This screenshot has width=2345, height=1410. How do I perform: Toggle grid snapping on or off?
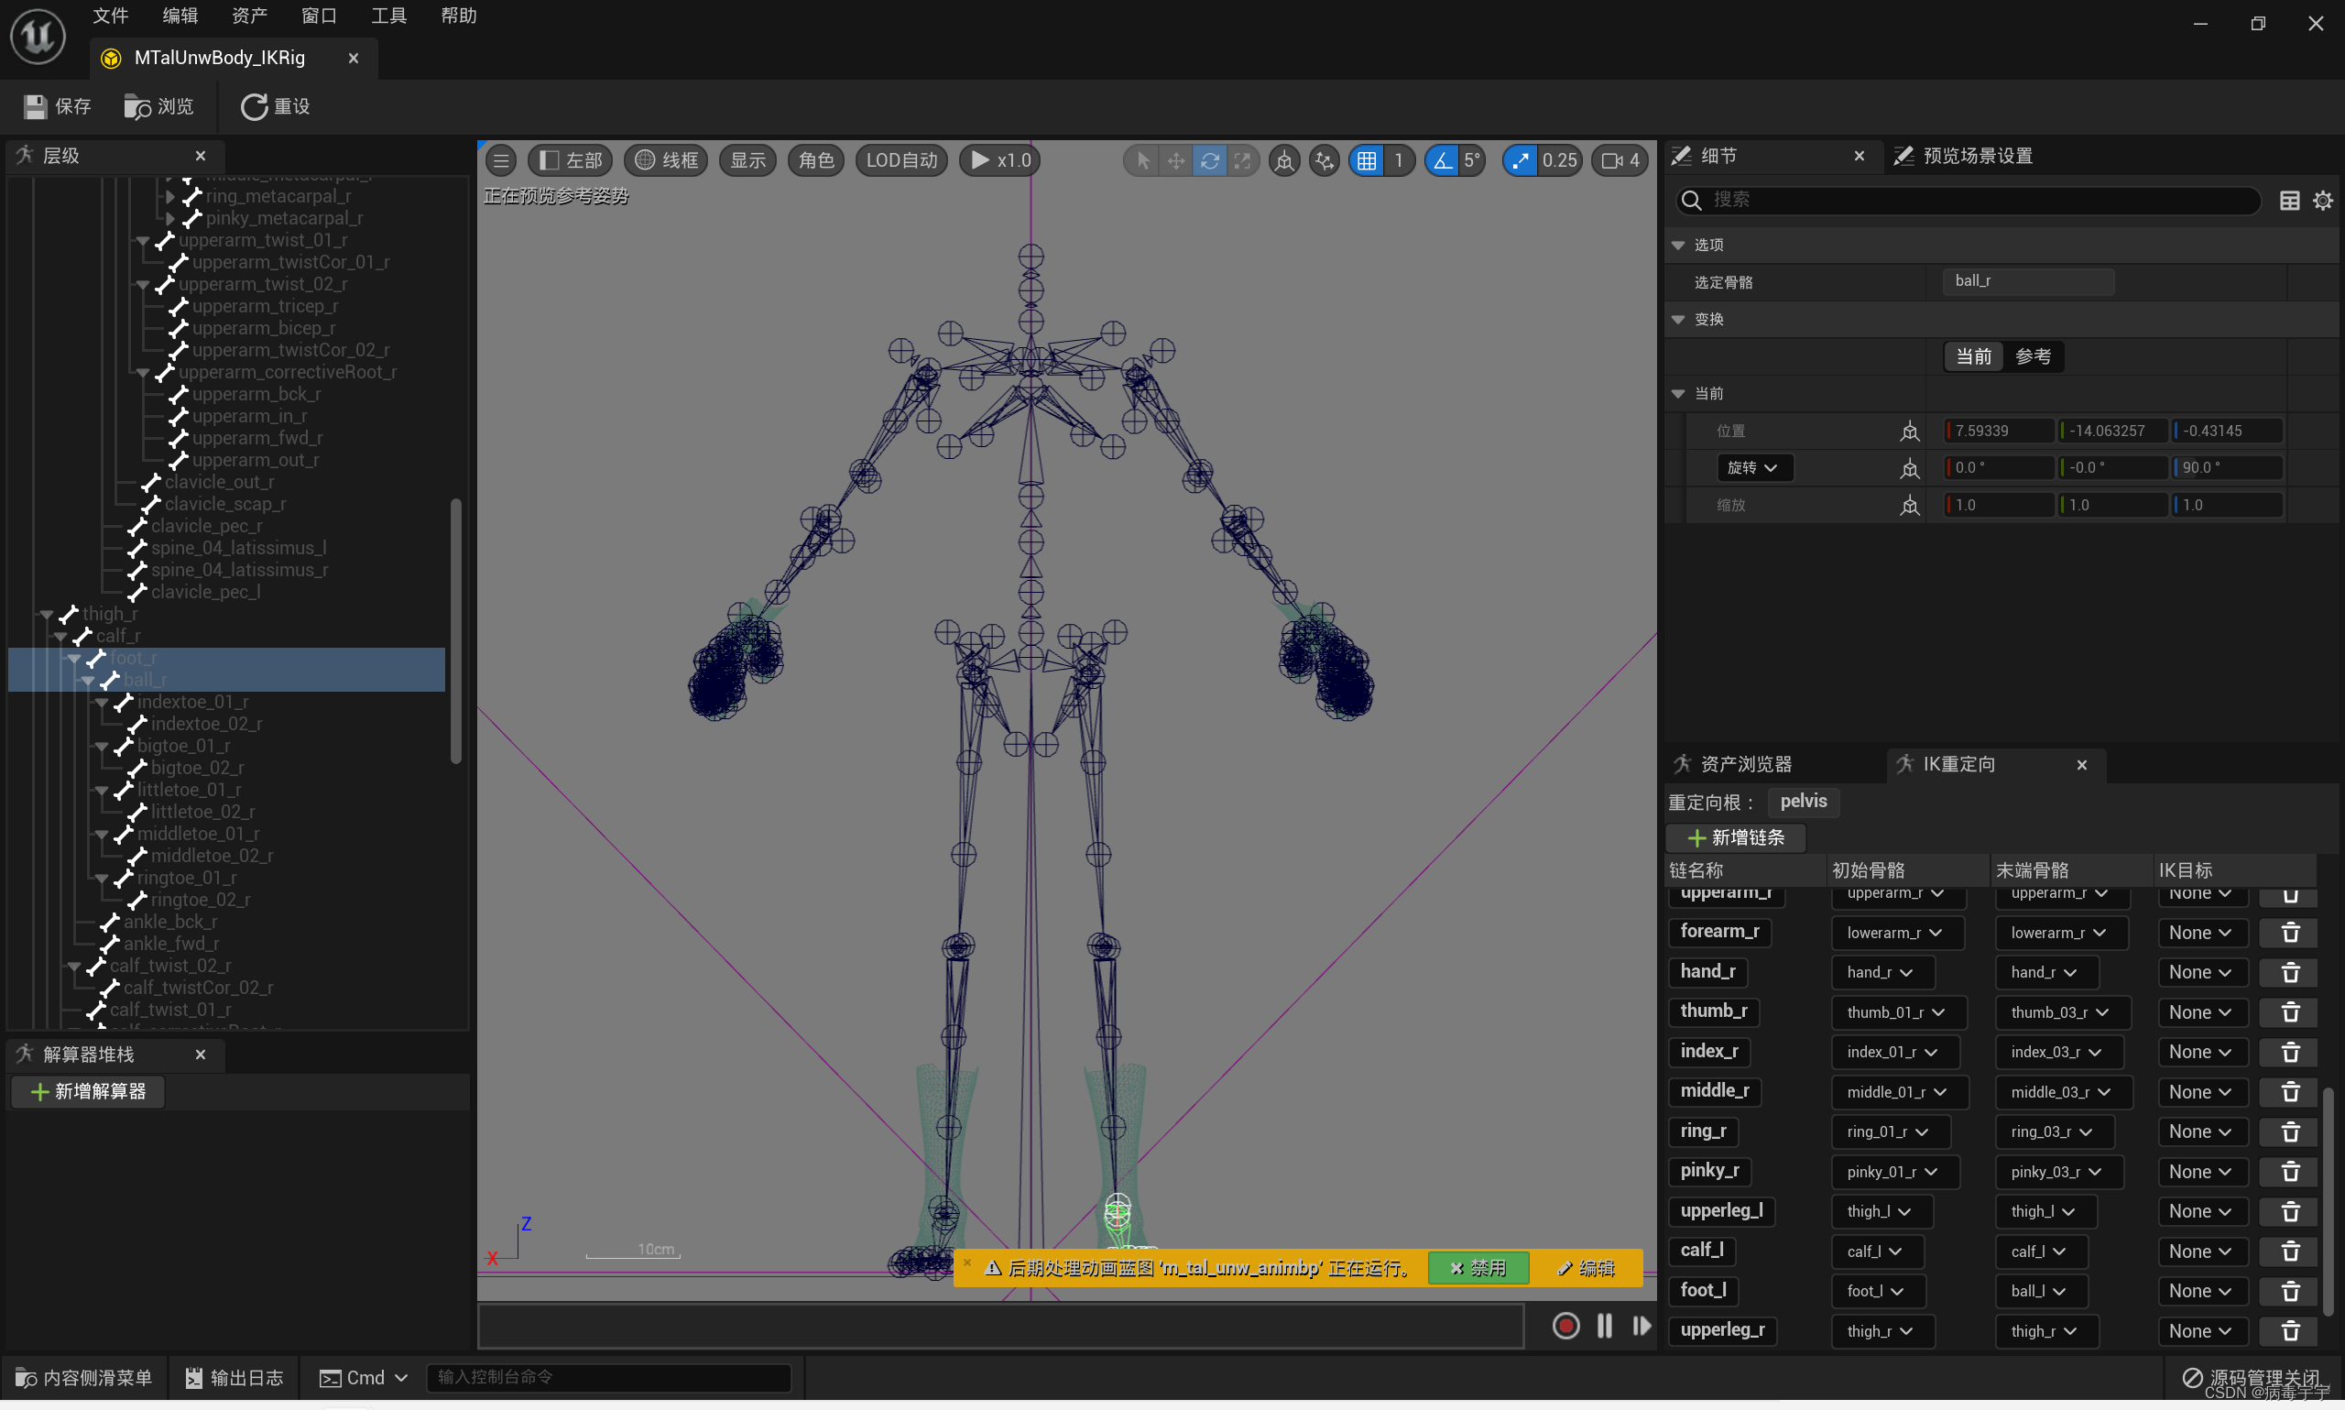click(1366, 160)
